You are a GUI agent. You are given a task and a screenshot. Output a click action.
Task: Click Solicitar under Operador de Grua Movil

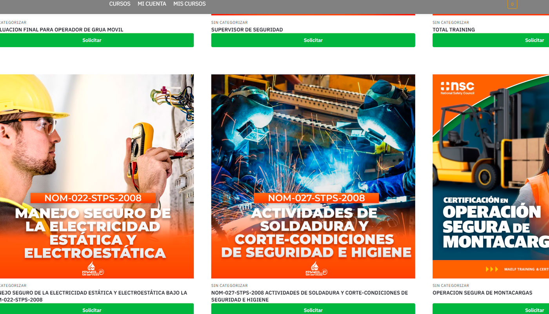pyautogui.click(x=96, y=40)
